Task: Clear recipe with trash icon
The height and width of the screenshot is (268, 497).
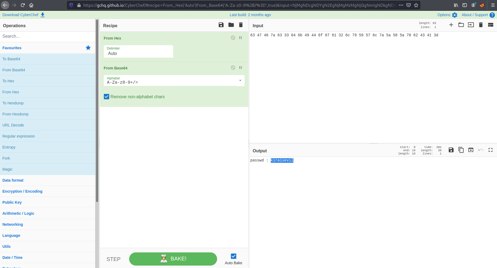Action: (241, 25)
